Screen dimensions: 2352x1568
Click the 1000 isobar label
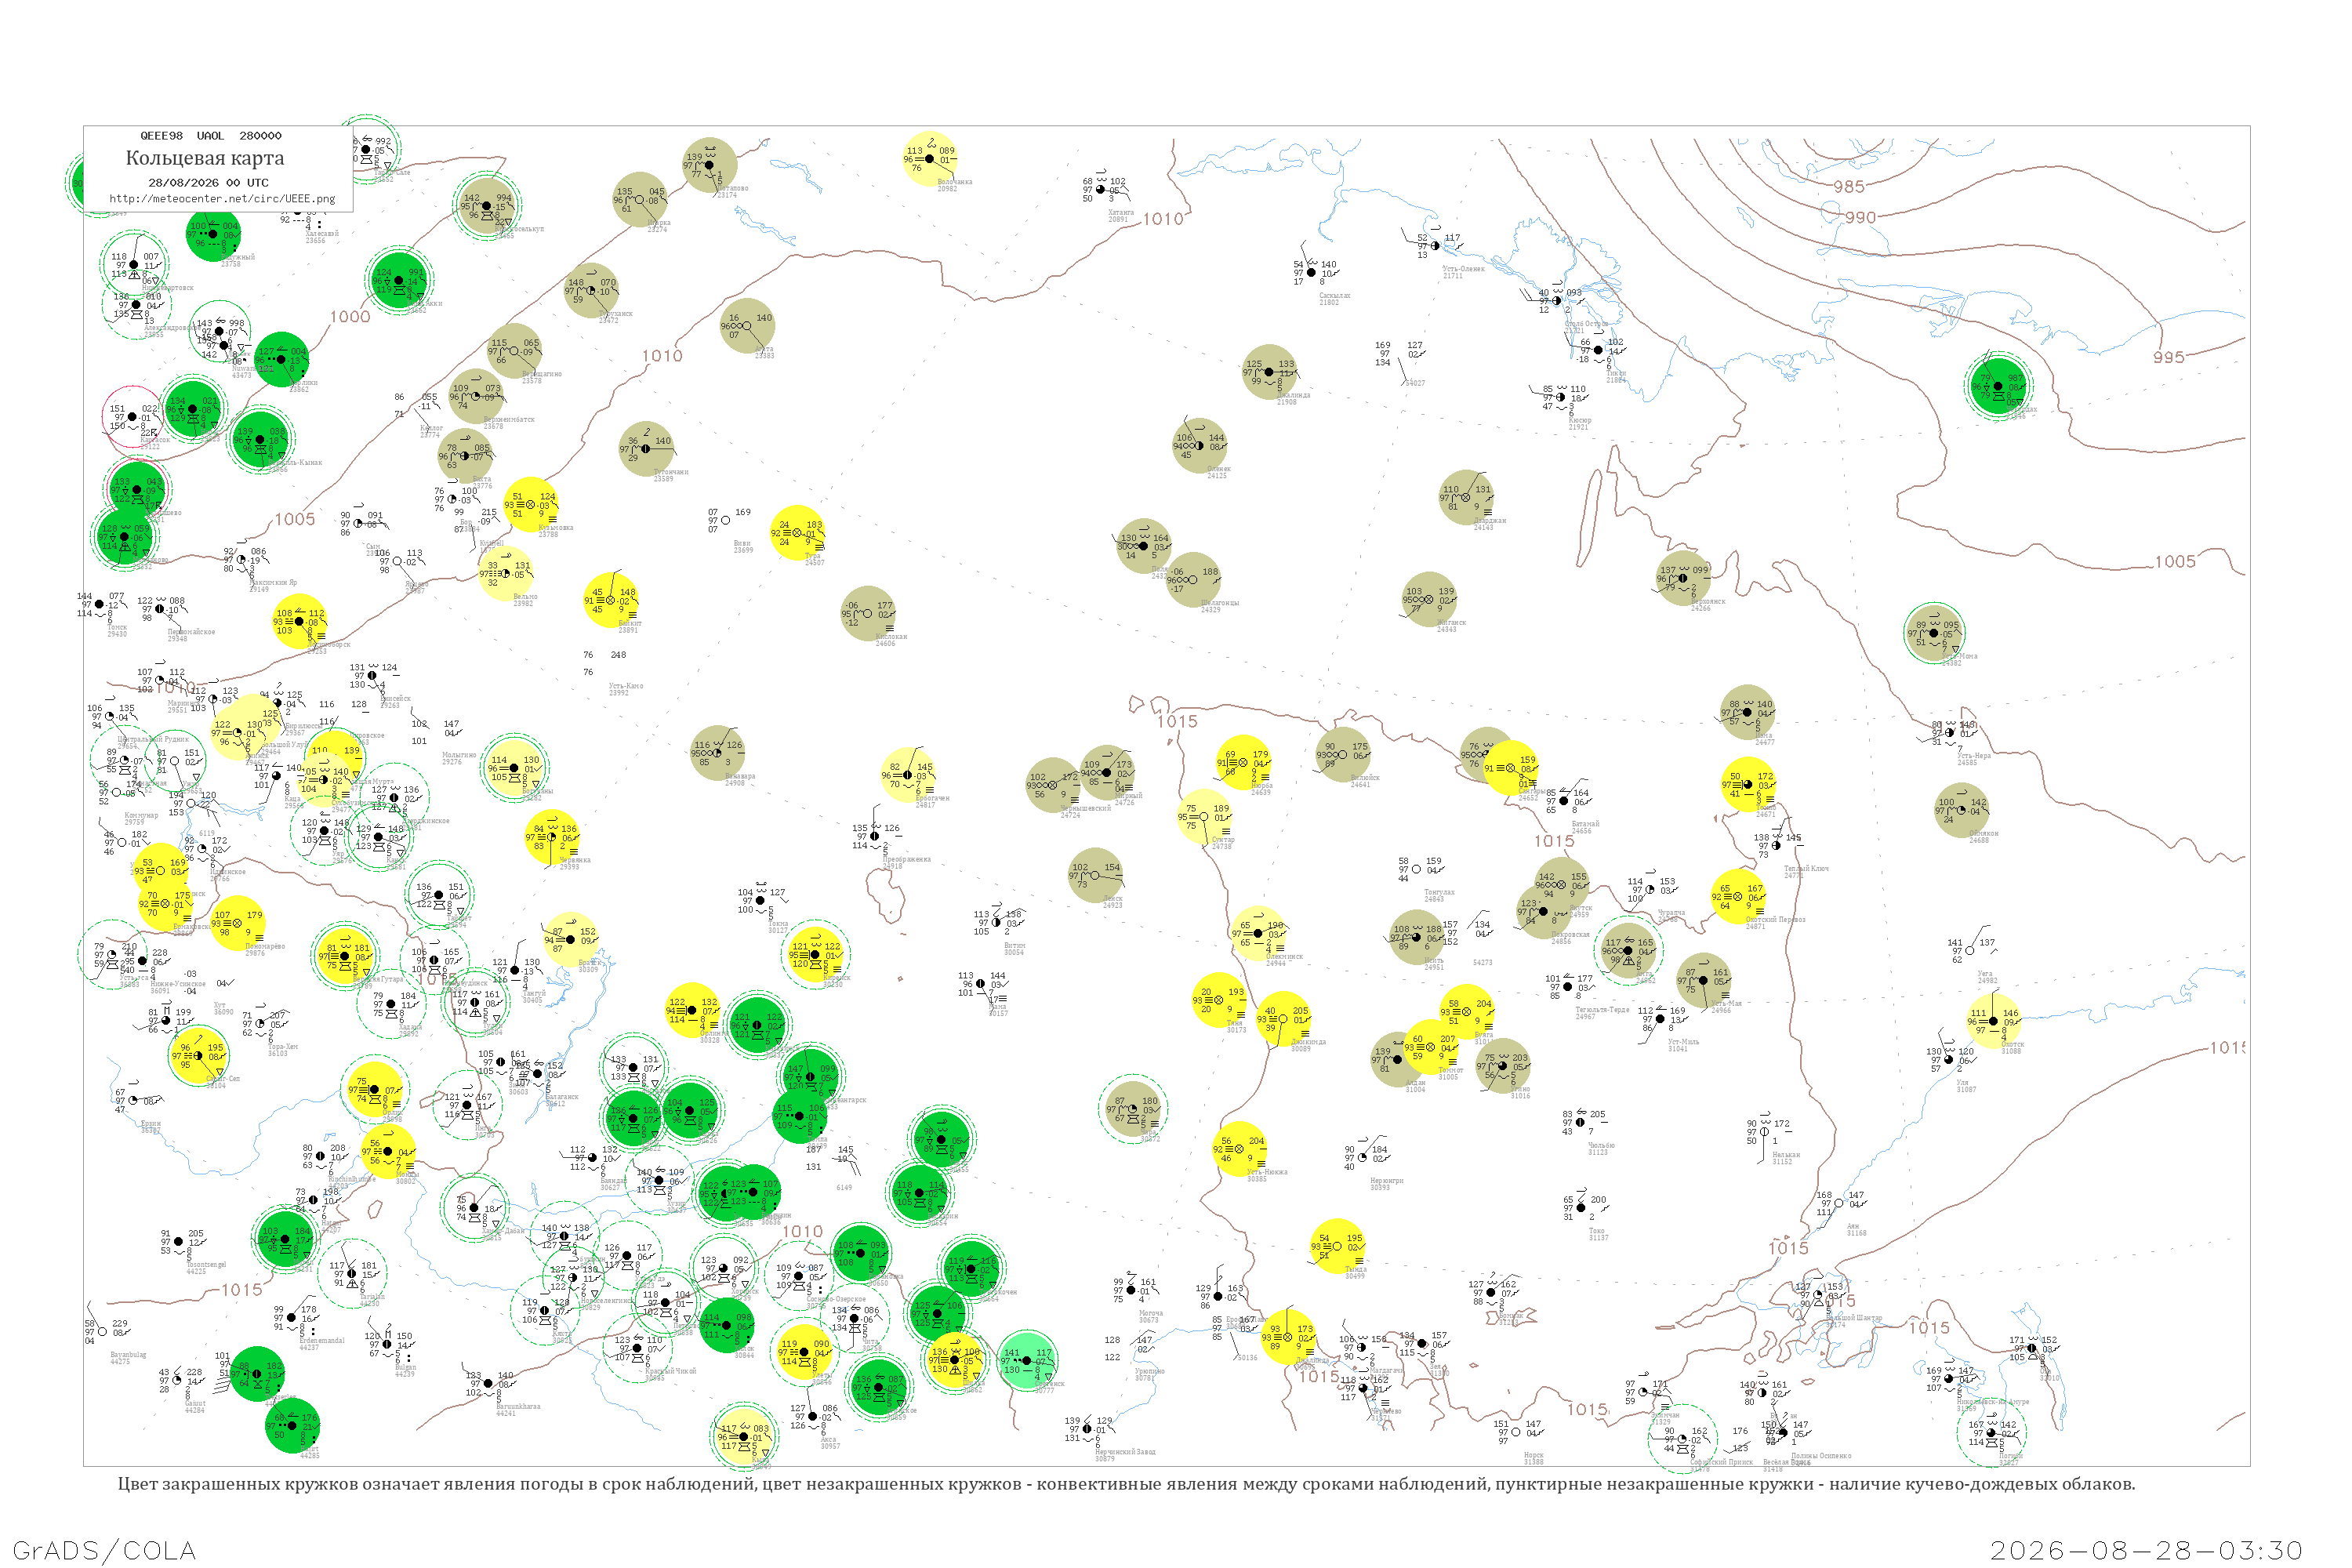pyautogui.click(x=350, y=317)
